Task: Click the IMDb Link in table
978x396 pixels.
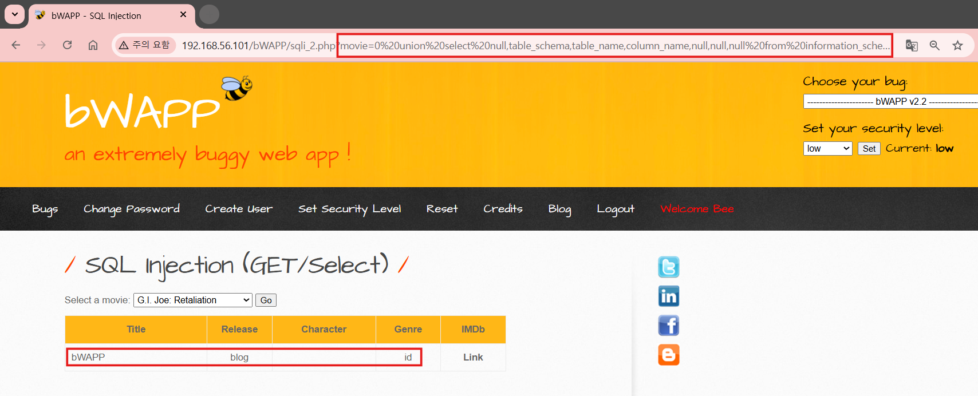Action: (x=473, y=357)
